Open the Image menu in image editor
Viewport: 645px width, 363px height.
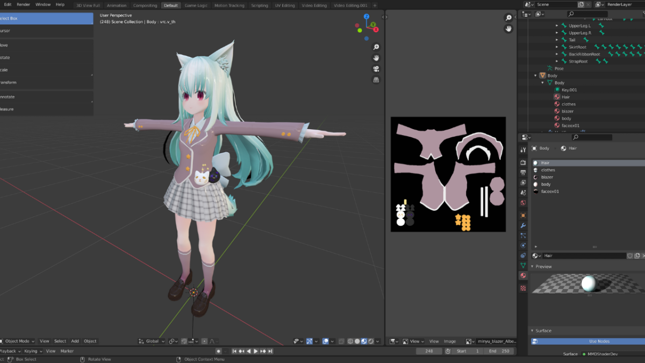click(450, 341)
